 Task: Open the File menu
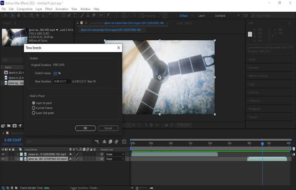tap(3, 9)
